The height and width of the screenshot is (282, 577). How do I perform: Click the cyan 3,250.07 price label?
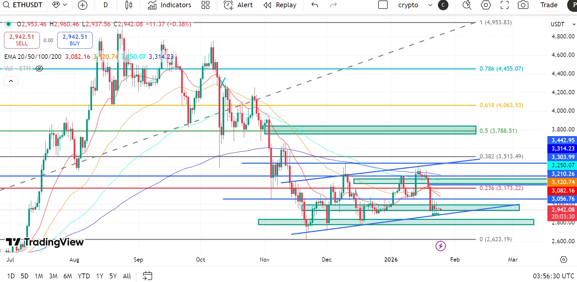point(563,165)
